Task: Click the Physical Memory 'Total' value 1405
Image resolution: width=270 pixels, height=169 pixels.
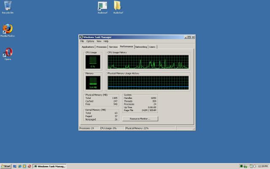Action: (x=115, y=98)
